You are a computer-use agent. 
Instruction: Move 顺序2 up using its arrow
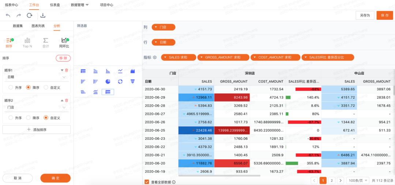(x=62, y=100)
